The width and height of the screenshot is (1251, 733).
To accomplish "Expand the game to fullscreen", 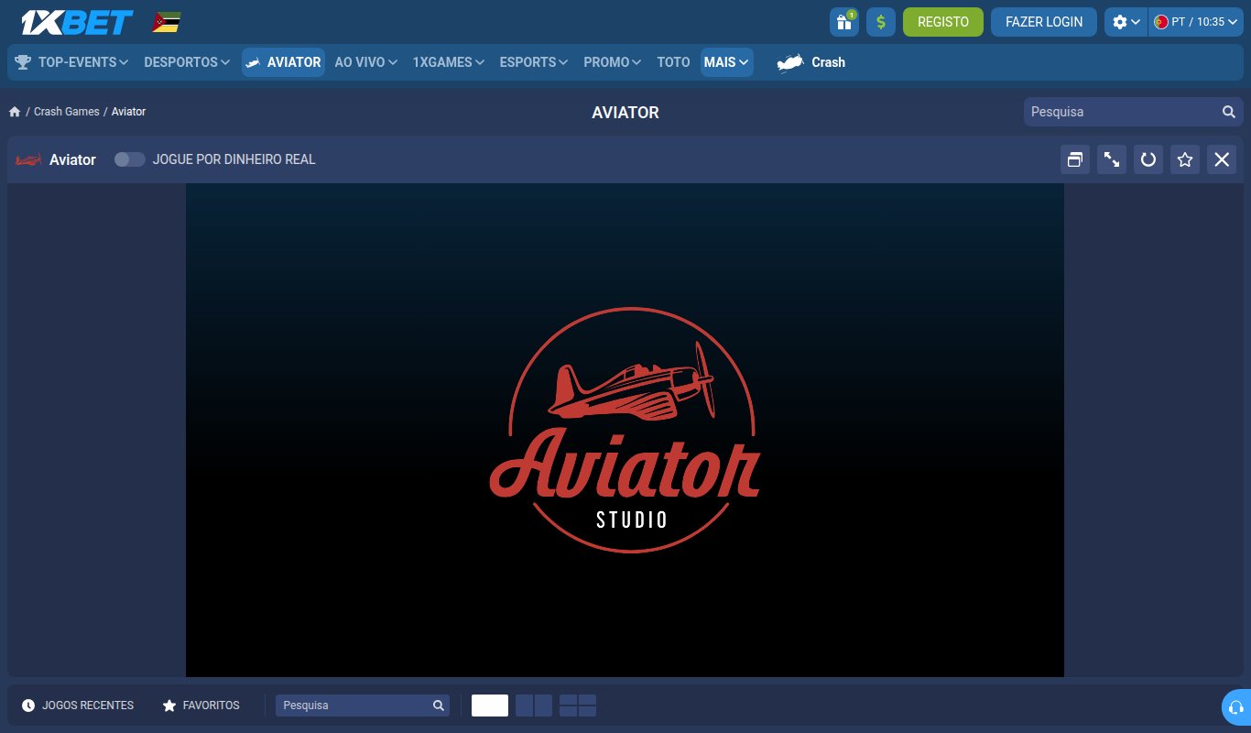I will point(1112,159).
